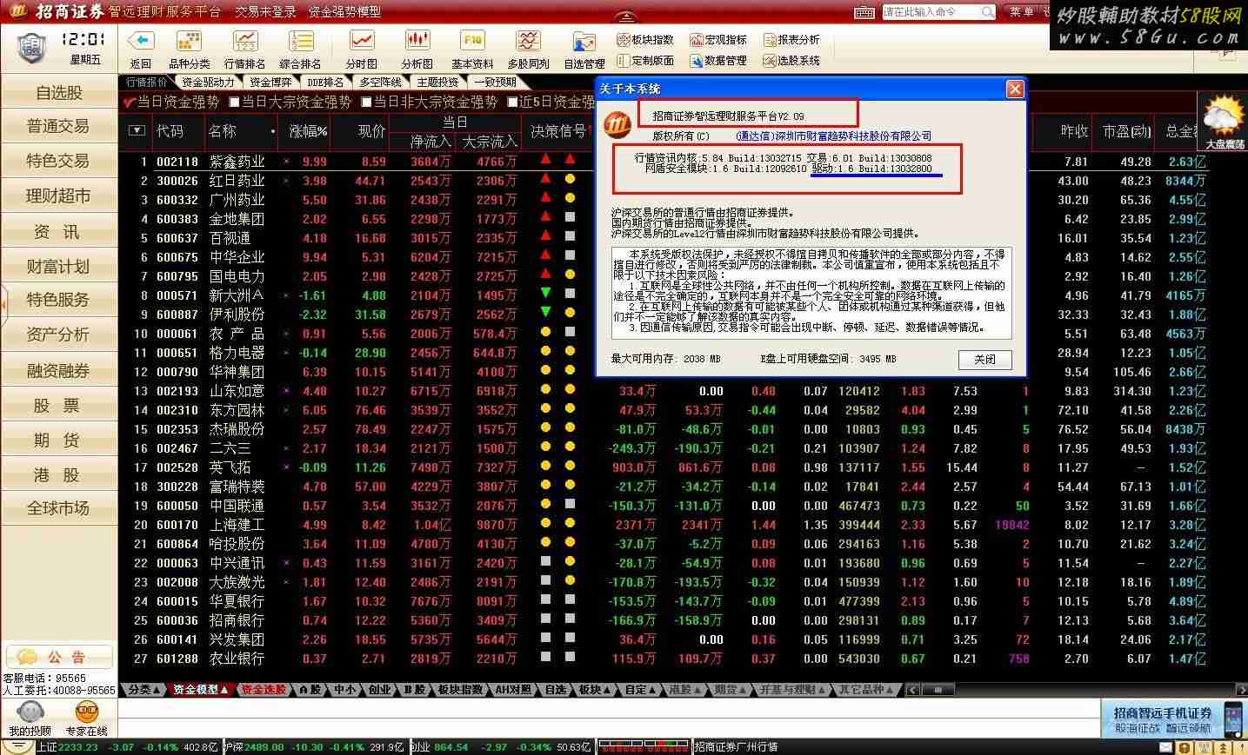Check 当日非大宗资金强势 checkbox
The image size is (1248, 755).
pos(366,102)
